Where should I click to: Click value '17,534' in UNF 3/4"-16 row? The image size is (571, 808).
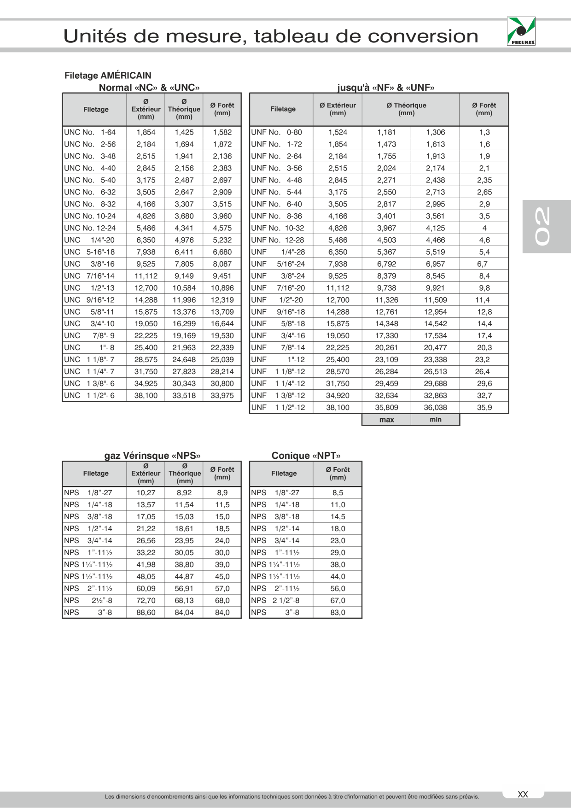pyautogui.click(x=436, y=336)
